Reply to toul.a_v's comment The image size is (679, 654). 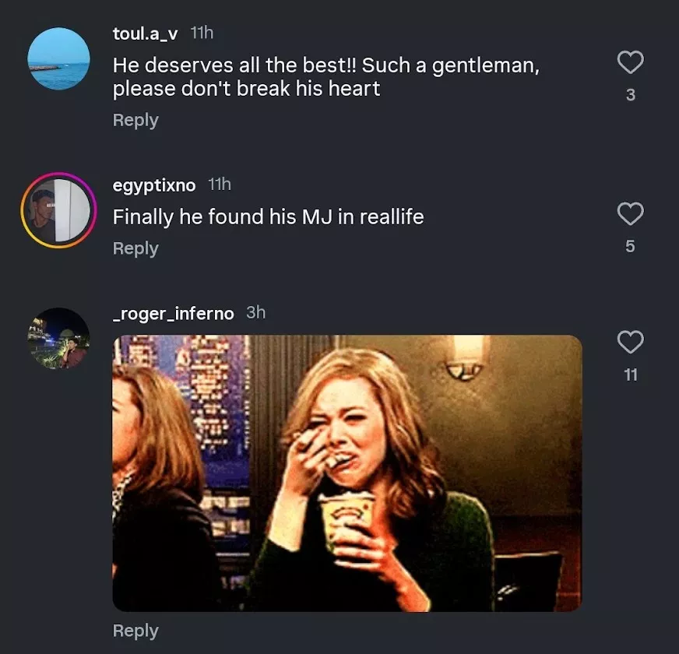pos(135,120)
